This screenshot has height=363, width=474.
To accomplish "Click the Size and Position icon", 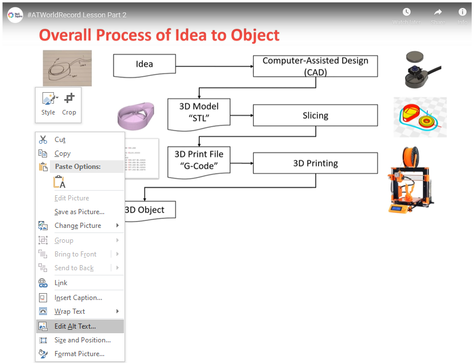I will [x=43, y=340].
